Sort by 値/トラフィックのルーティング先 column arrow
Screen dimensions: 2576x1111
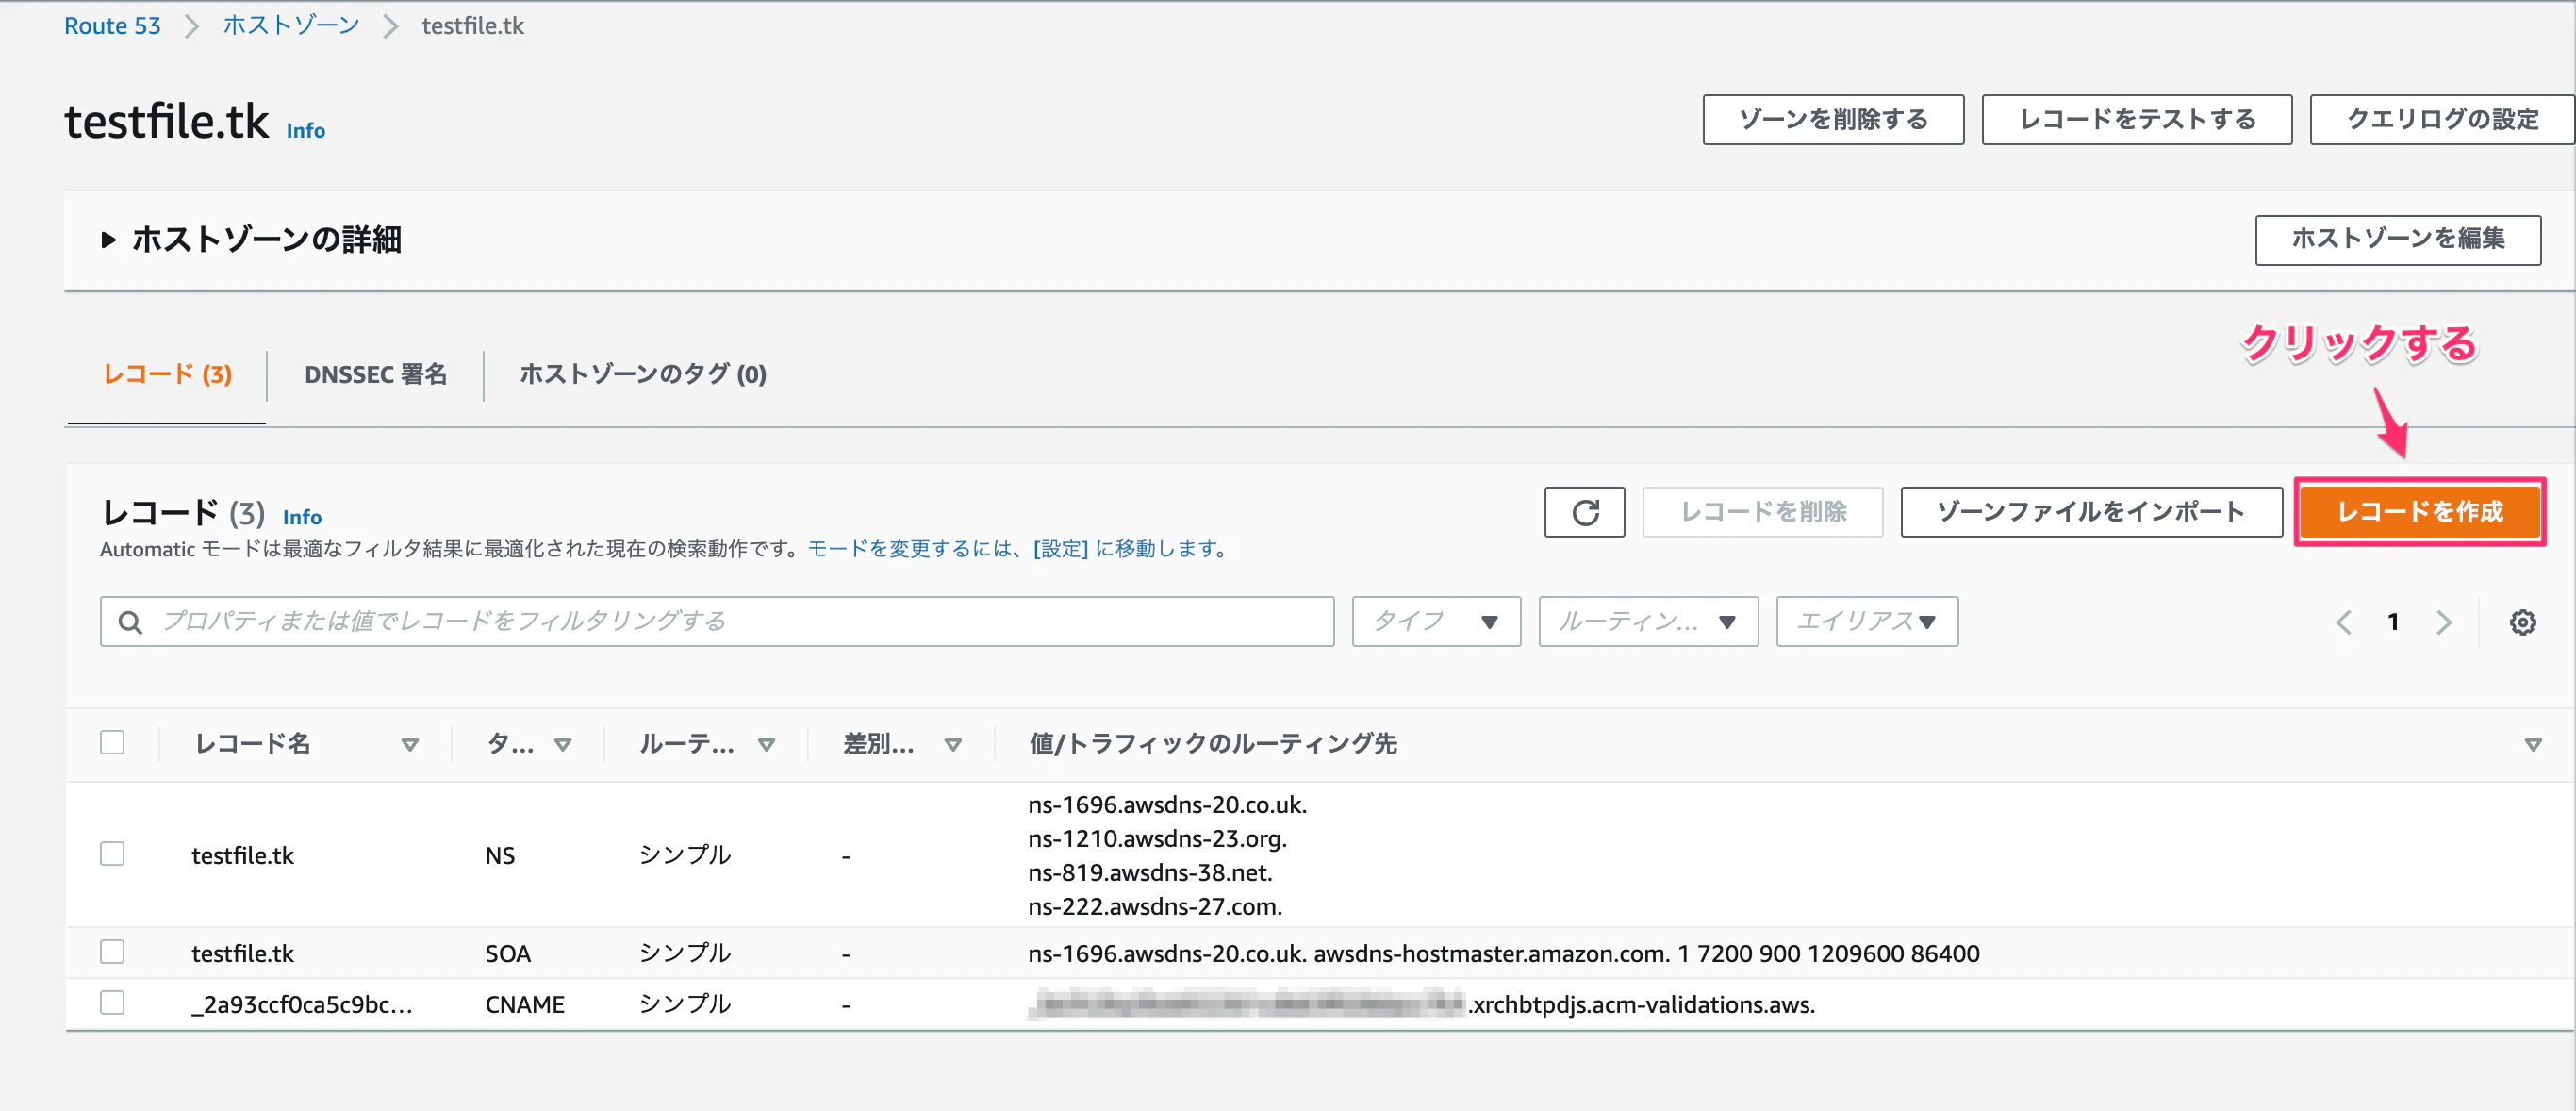click(x=2533, y=744)
